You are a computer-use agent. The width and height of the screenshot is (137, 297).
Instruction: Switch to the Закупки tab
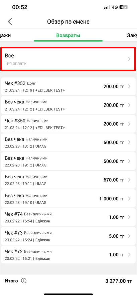(132, 35)
